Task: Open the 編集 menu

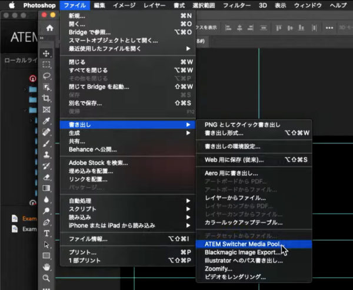Action: click(99, 5)
